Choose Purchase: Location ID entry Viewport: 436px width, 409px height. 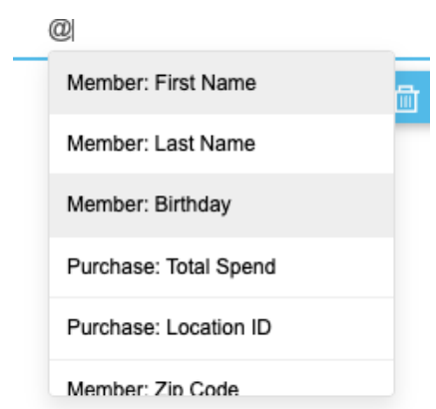click(x=221, y=328)
